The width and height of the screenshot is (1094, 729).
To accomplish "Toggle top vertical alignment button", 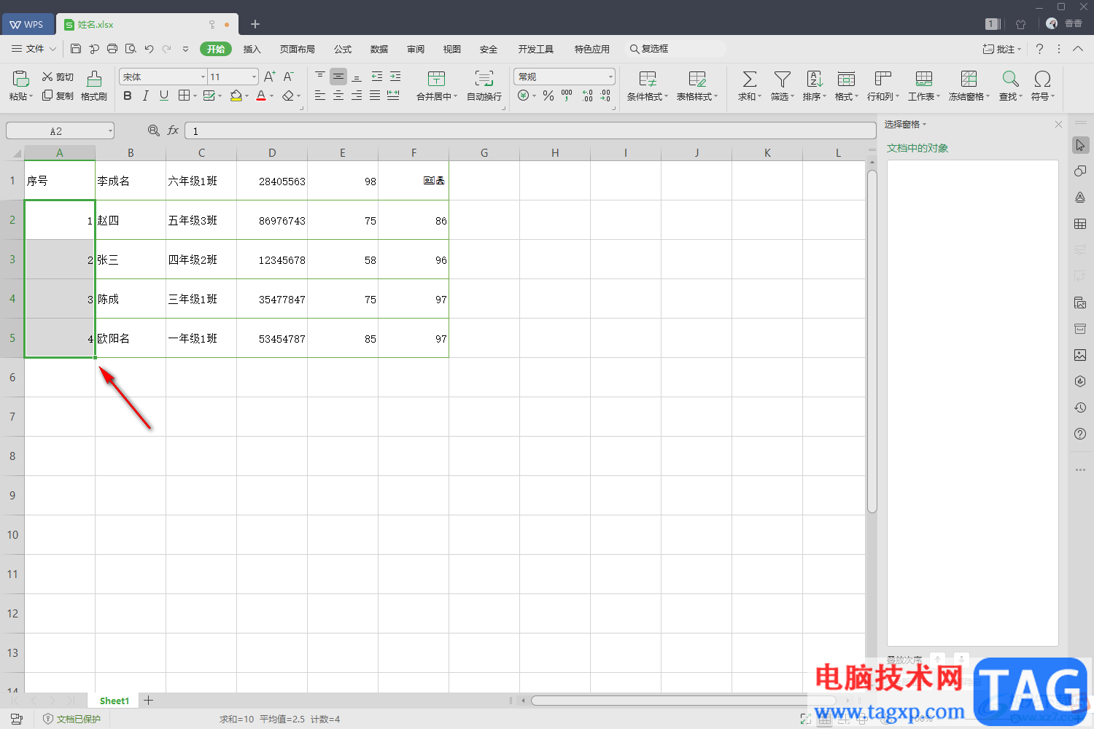I will click(x=320, y=77).
